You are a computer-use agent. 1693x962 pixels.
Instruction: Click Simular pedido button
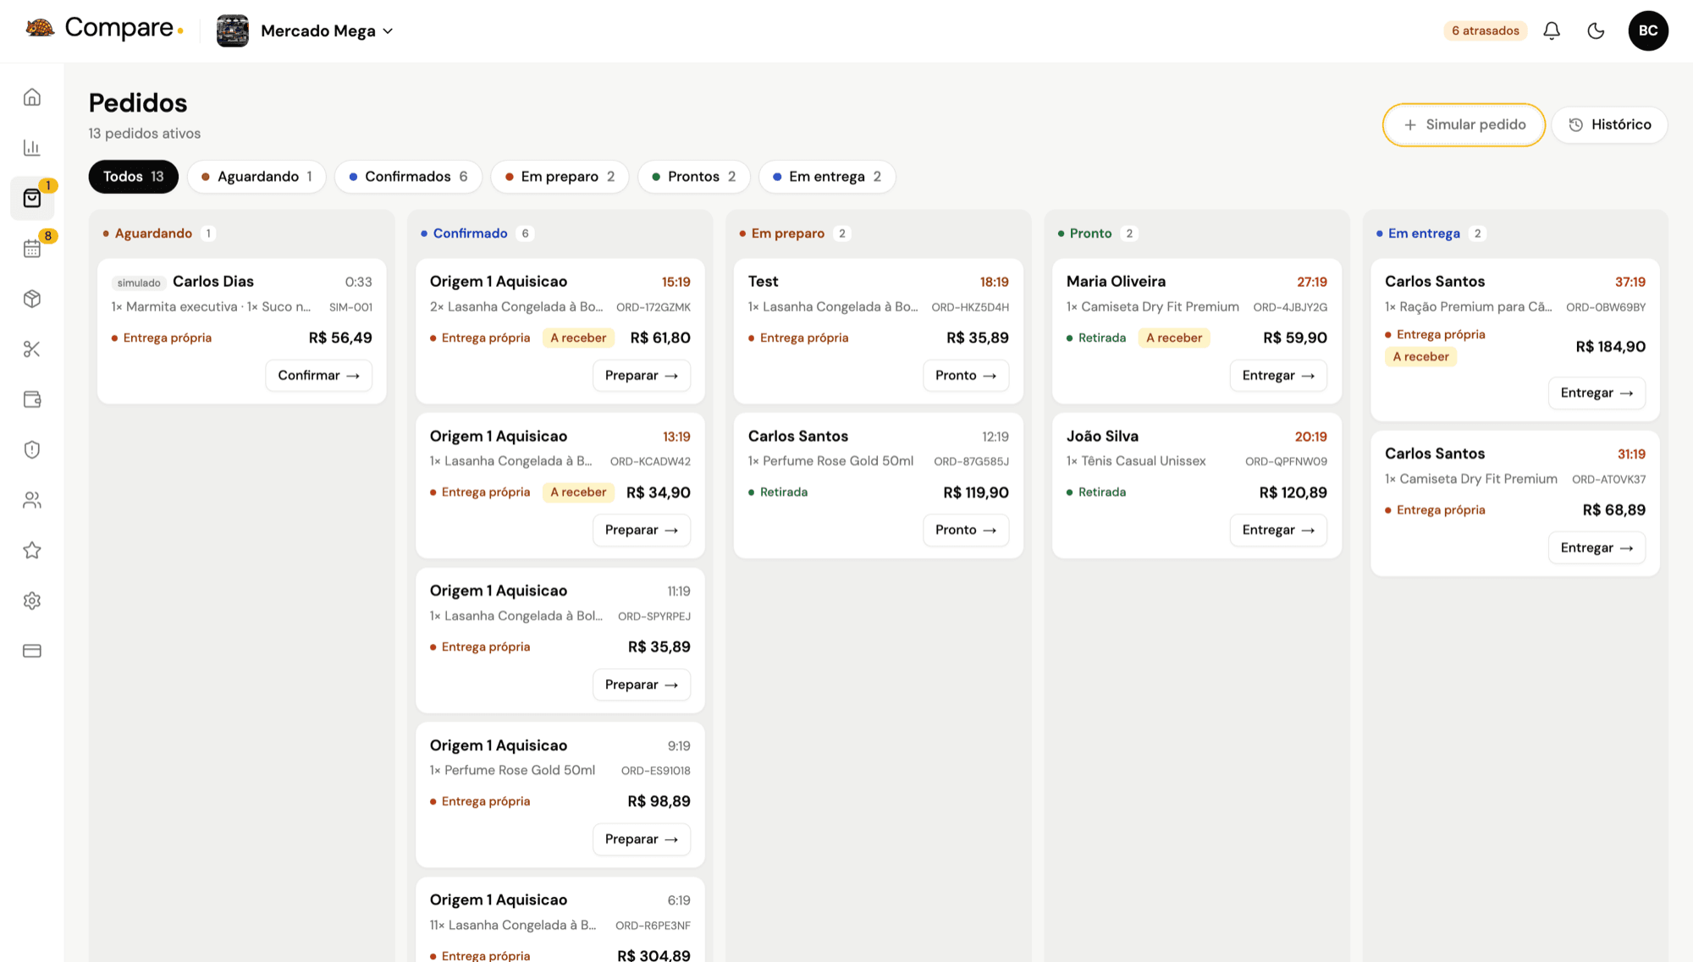coord(1464,124)
